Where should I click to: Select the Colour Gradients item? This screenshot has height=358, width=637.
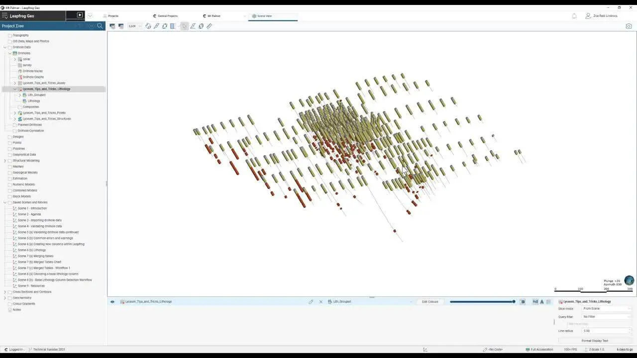pos(24,304)
